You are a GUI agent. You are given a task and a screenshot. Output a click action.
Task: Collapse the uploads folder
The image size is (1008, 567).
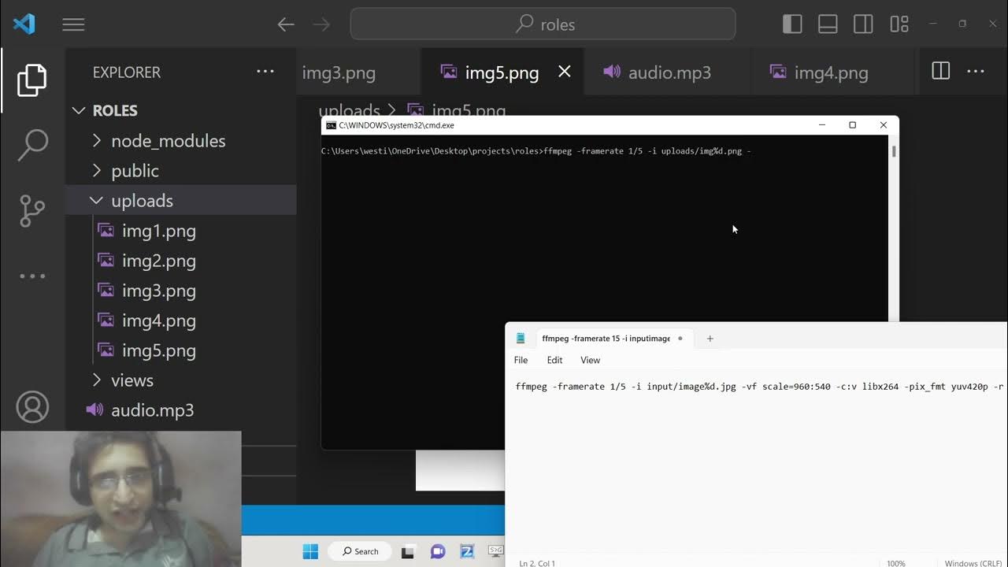point(142,201)
